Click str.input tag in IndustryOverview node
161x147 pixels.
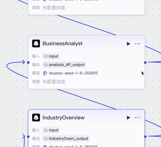tap(51, 130)
